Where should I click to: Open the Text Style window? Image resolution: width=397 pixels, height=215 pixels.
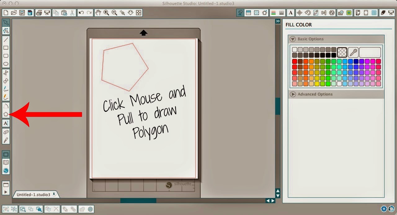pyautogui.click(x=291, y=13)
